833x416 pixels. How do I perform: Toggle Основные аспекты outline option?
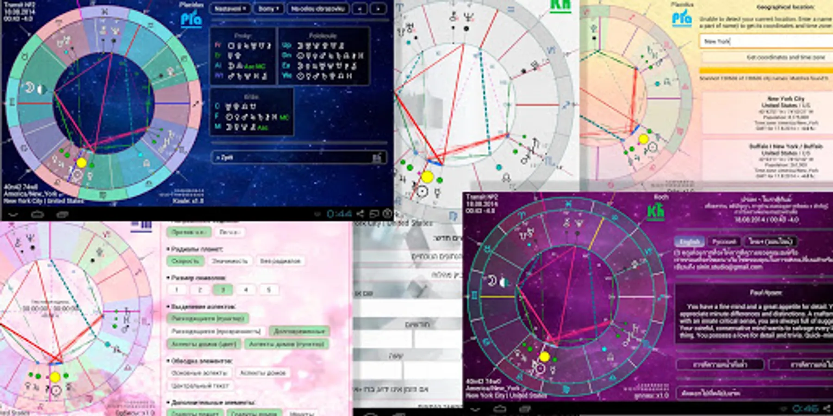[199, 373]
